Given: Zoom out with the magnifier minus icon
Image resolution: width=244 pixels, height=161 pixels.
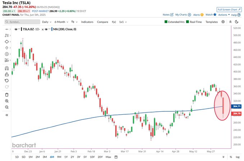Looking at the screenshot, I should tap(7, 107).
